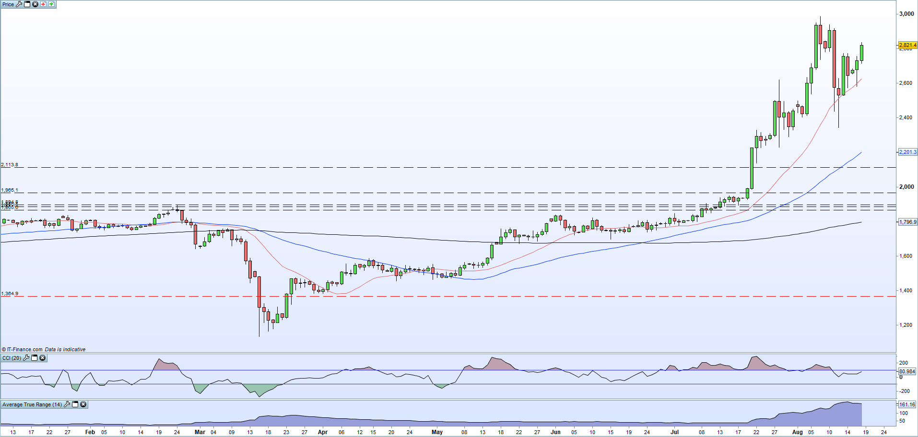Open Price panel wrench settings
Image resolution: width=918 pixels, height=437 pixels.
[19, 4]
